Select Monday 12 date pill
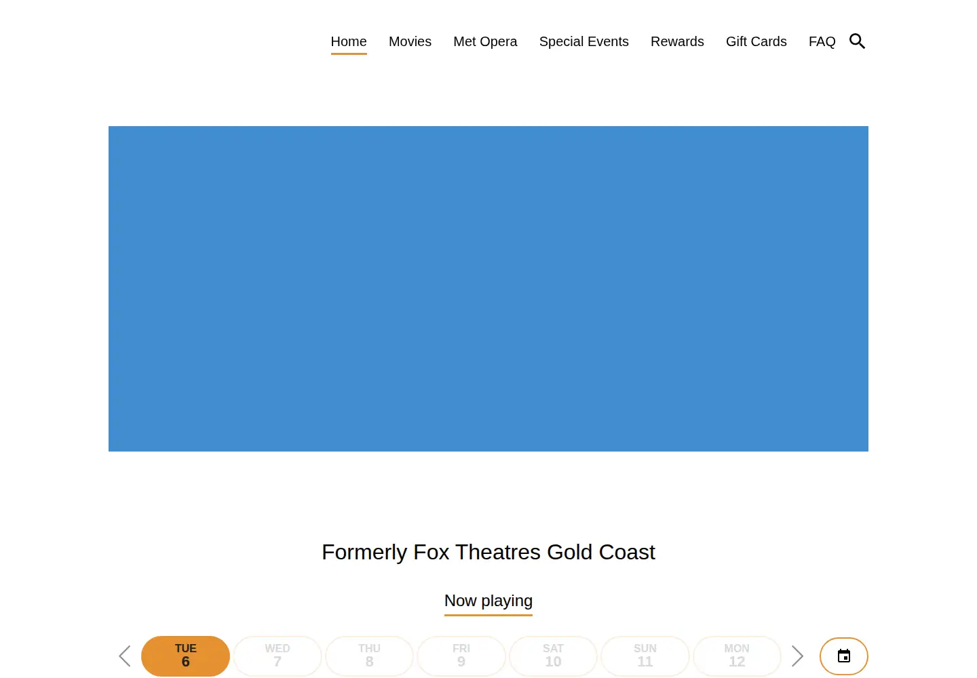The width and height of the screenshot is (977, 678). [737, 656]
